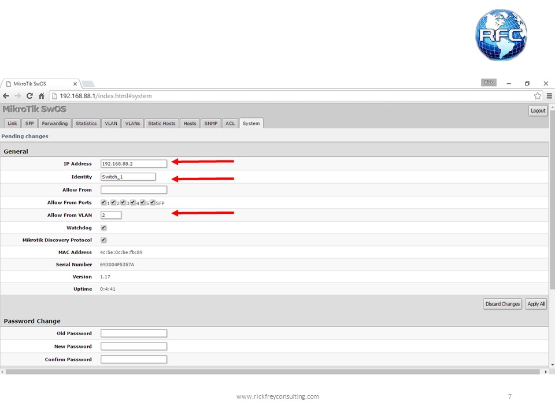Switch to the VLANs tab

[132, 123]
